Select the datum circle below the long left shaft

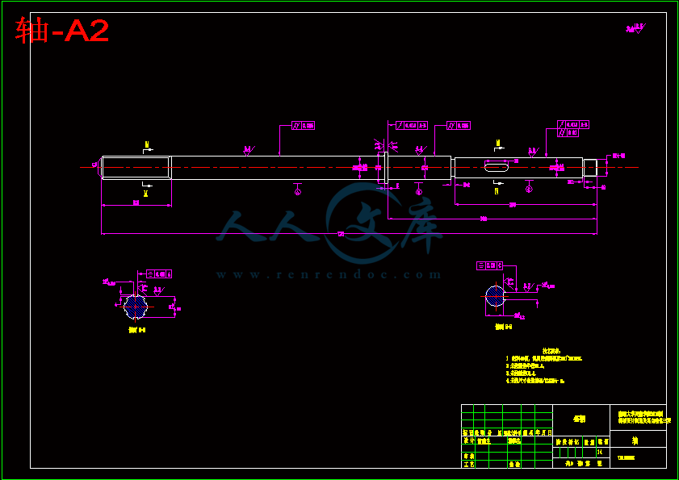pyautogui.click(x=297, y=191)
